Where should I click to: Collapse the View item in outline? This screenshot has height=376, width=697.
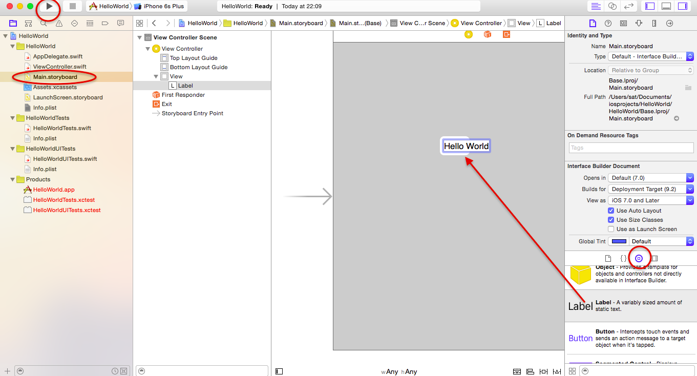[x=156, y=76]
